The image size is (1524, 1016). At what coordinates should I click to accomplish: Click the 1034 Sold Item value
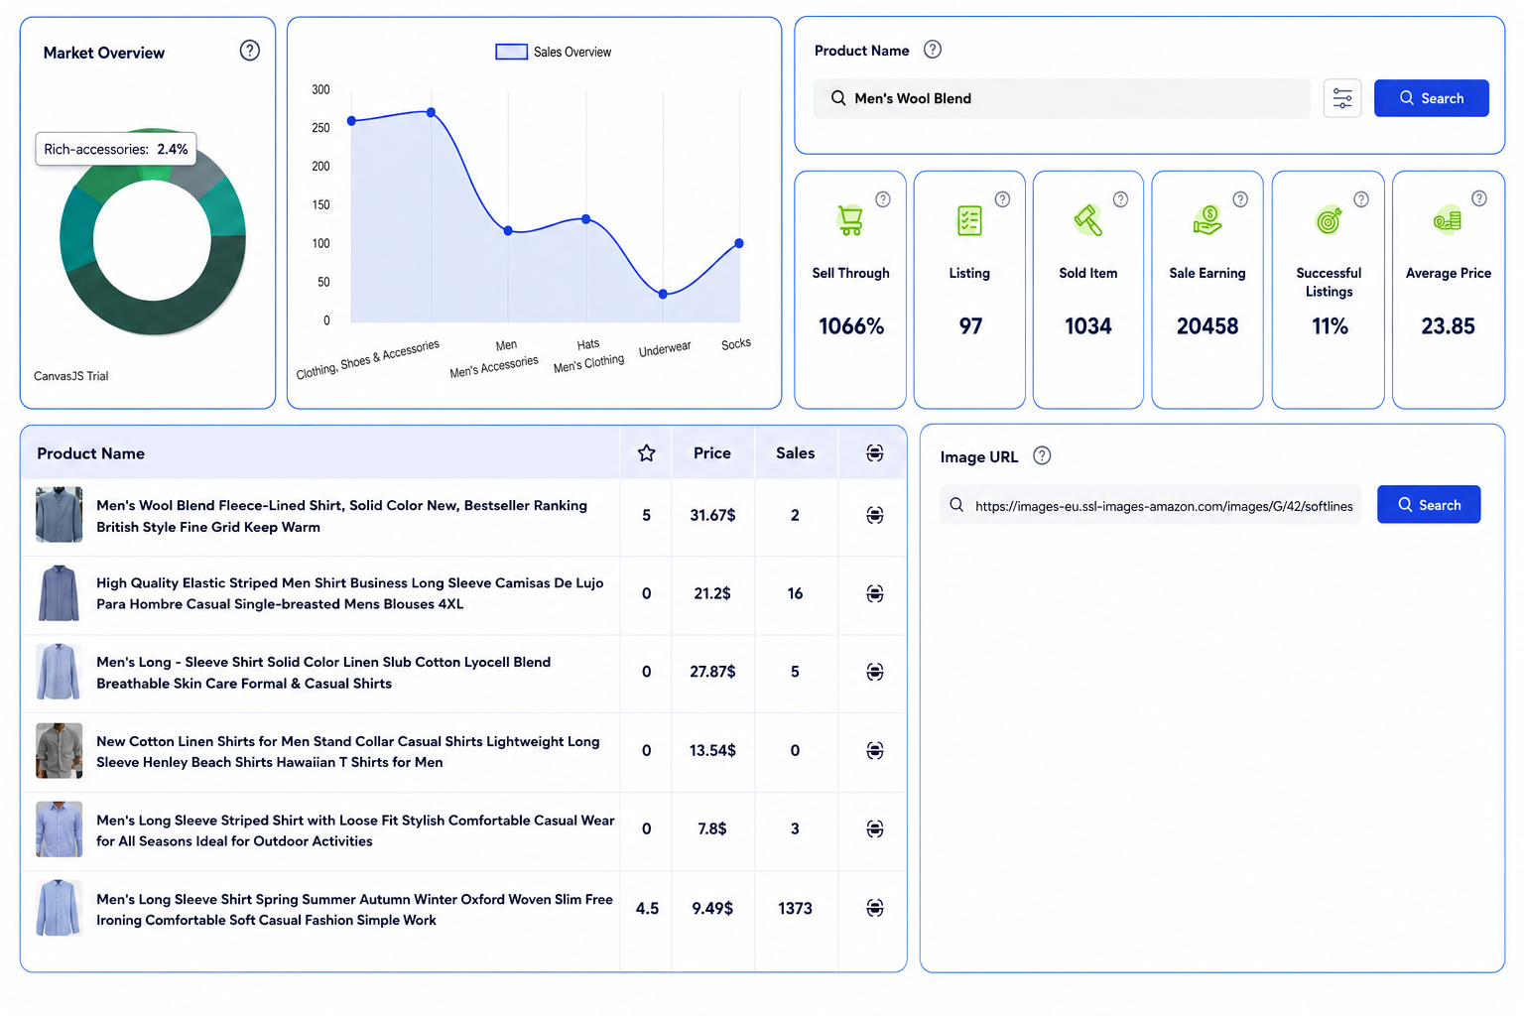tap(1088, 326)
